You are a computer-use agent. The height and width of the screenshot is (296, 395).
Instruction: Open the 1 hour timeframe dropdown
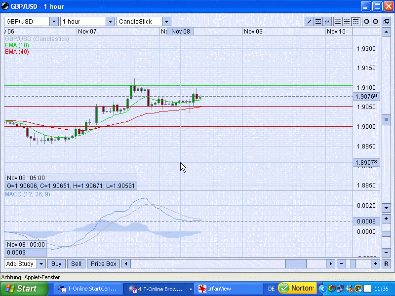tap(110, 22)
